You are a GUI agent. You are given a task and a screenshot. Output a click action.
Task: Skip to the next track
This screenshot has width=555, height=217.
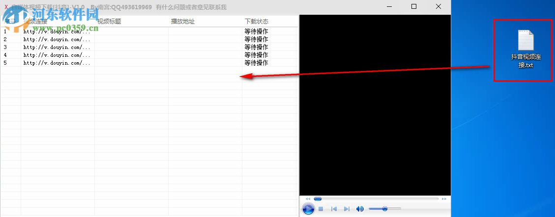click(x=347, y=209)
